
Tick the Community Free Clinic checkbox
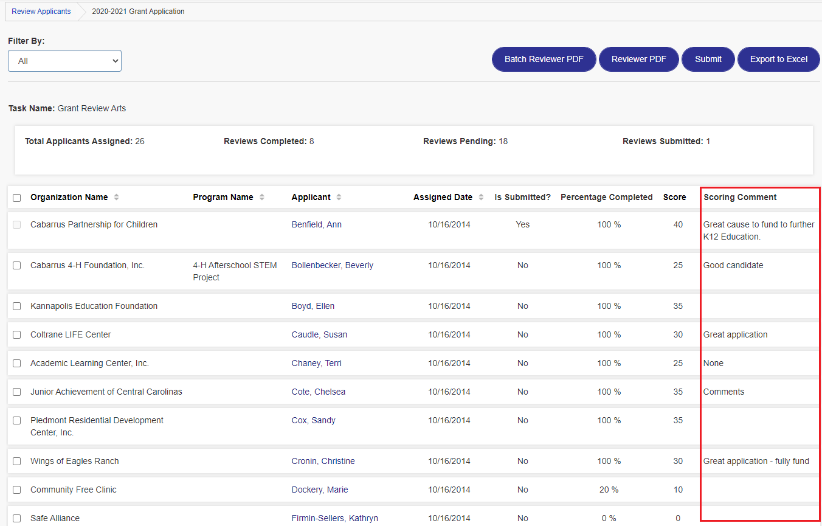[17, 490]
